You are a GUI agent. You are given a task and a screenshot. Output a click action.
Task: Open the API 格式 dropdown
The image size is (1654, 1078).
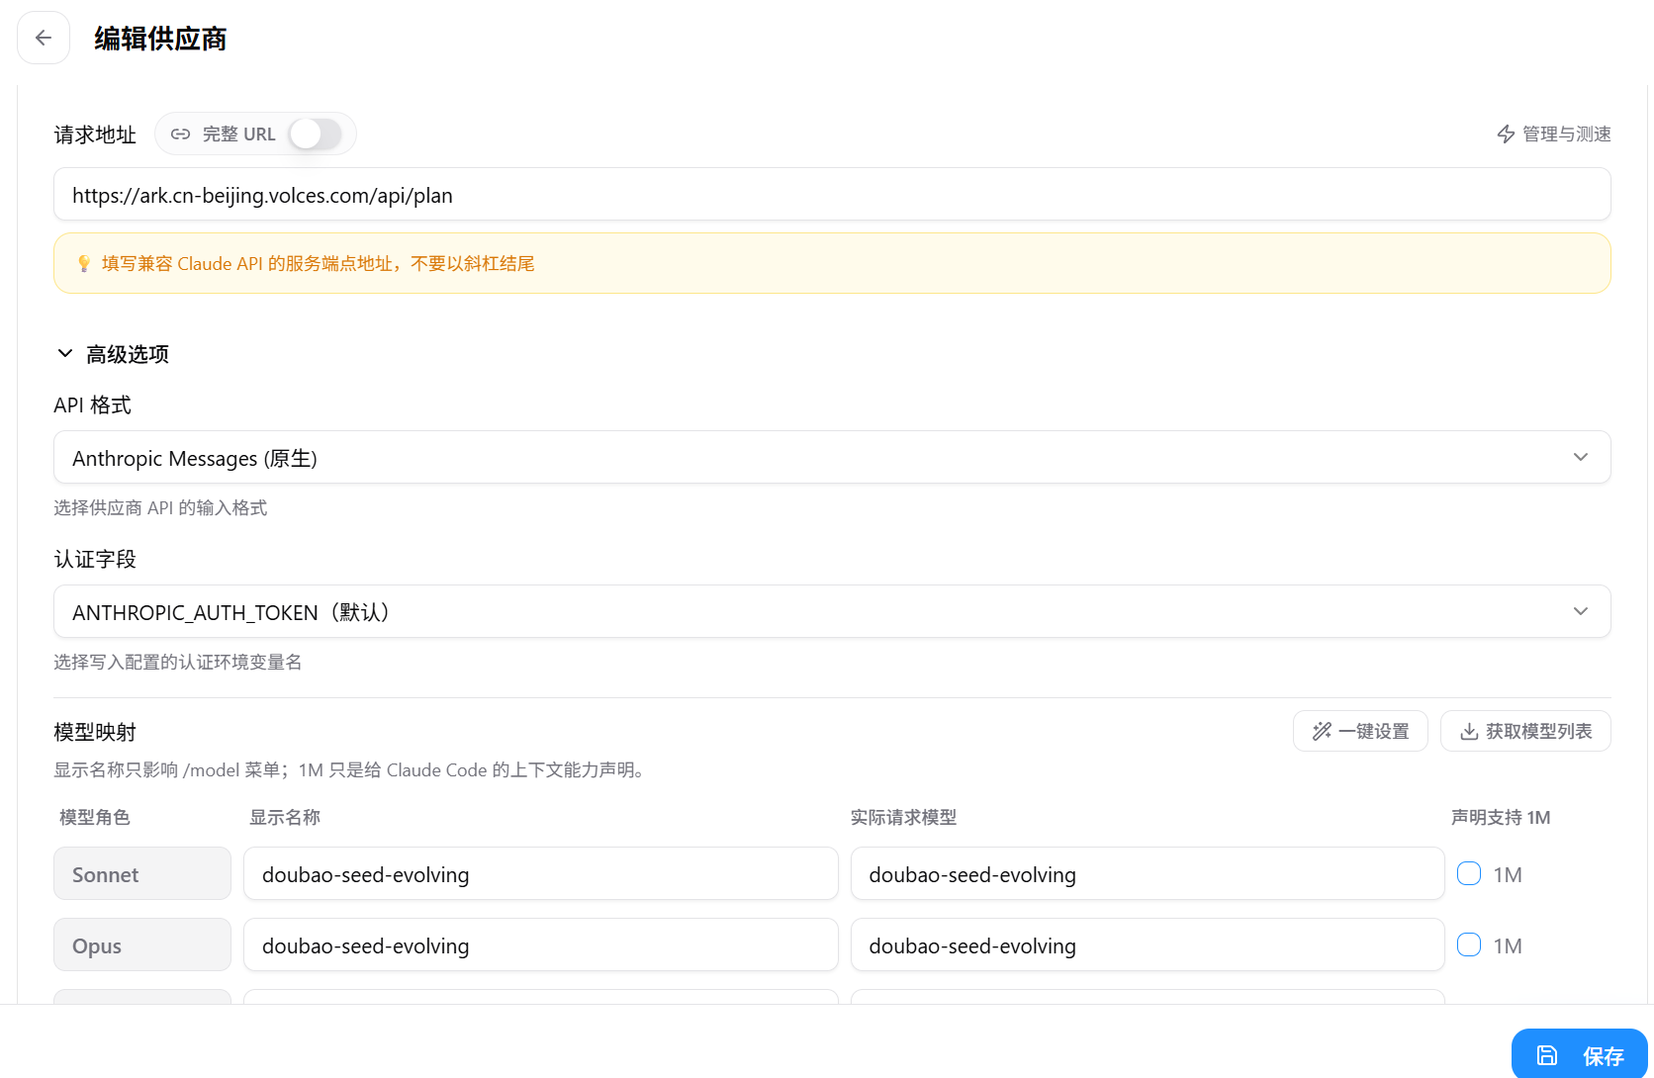click(832, 457)
